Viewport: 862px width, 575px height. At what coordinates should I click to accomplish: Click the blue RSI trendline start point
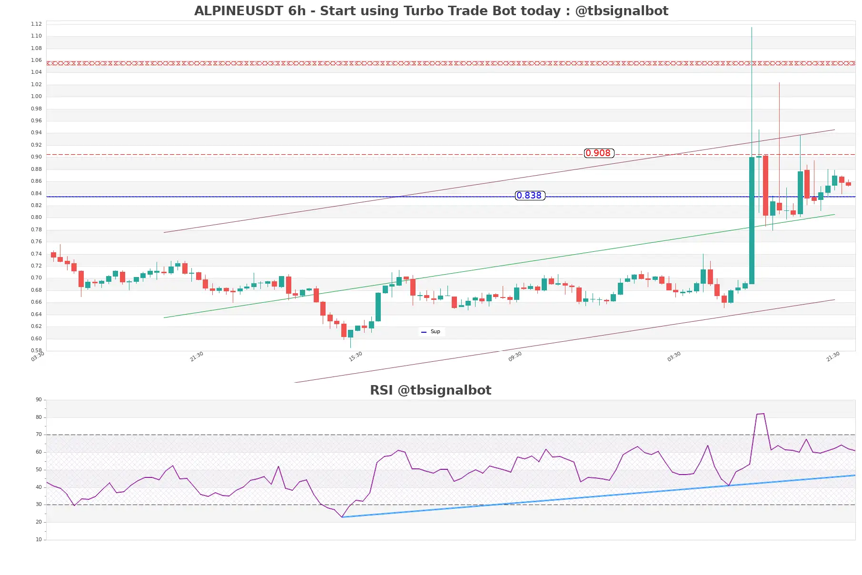pos(342,517)
